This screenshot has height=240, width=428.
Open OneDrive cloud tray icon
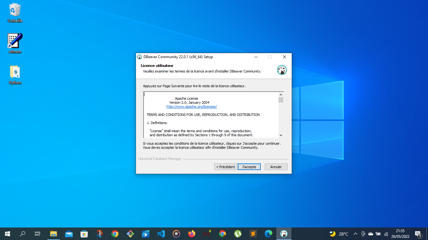tap(371, 234)
